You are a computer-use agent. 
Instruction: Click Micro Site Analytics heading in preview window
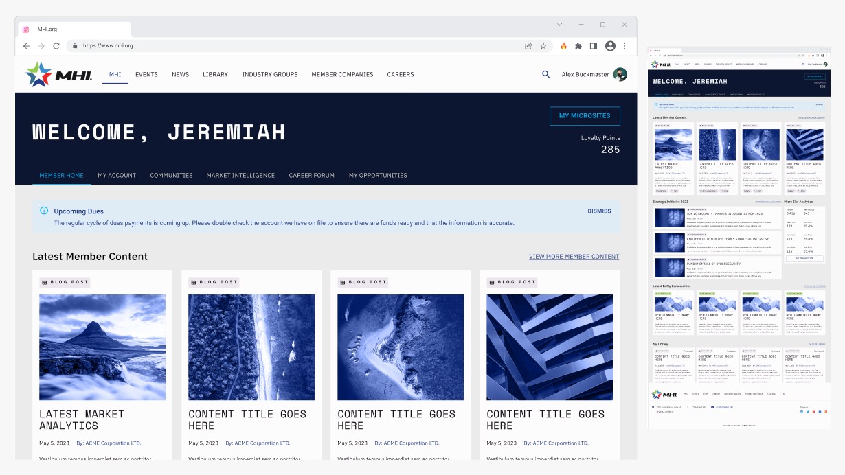pyautogui.click(x=798, y=202)
